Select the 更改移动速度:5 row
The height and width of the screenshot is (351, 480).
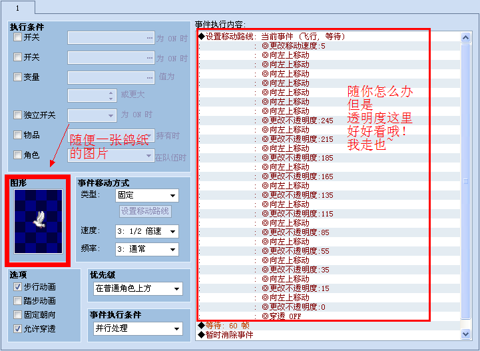click(x=329, y=46)
